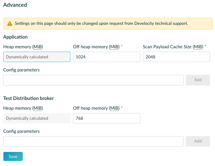Click the Scan Payload Cache Size label

[172, 47]
